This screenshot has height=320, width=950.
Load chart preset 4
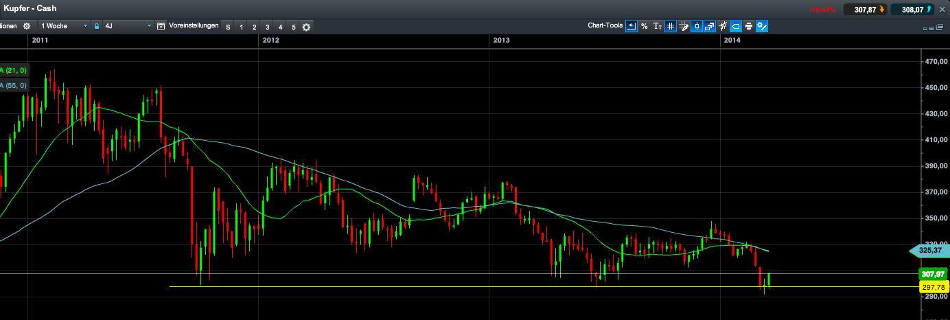(x=280, y=27)
